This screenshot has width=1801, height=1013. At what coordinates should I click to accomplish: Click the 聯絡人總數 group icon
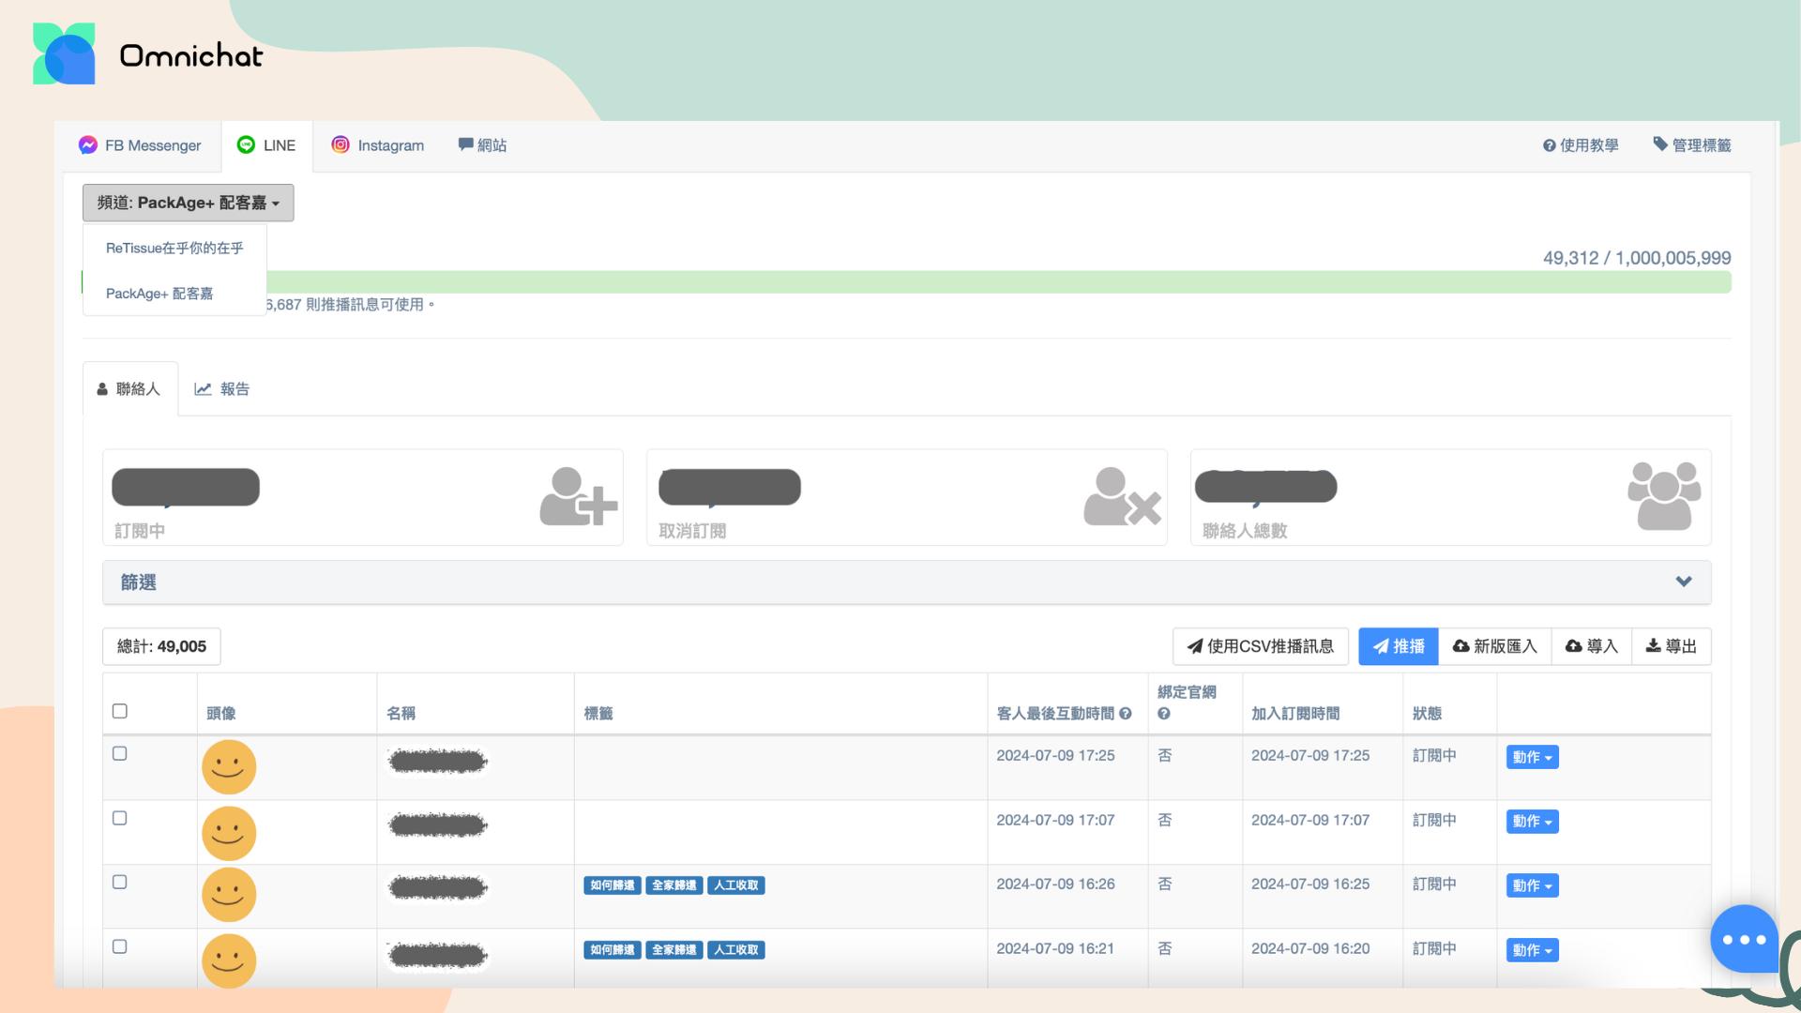[x=1664, y=496]
